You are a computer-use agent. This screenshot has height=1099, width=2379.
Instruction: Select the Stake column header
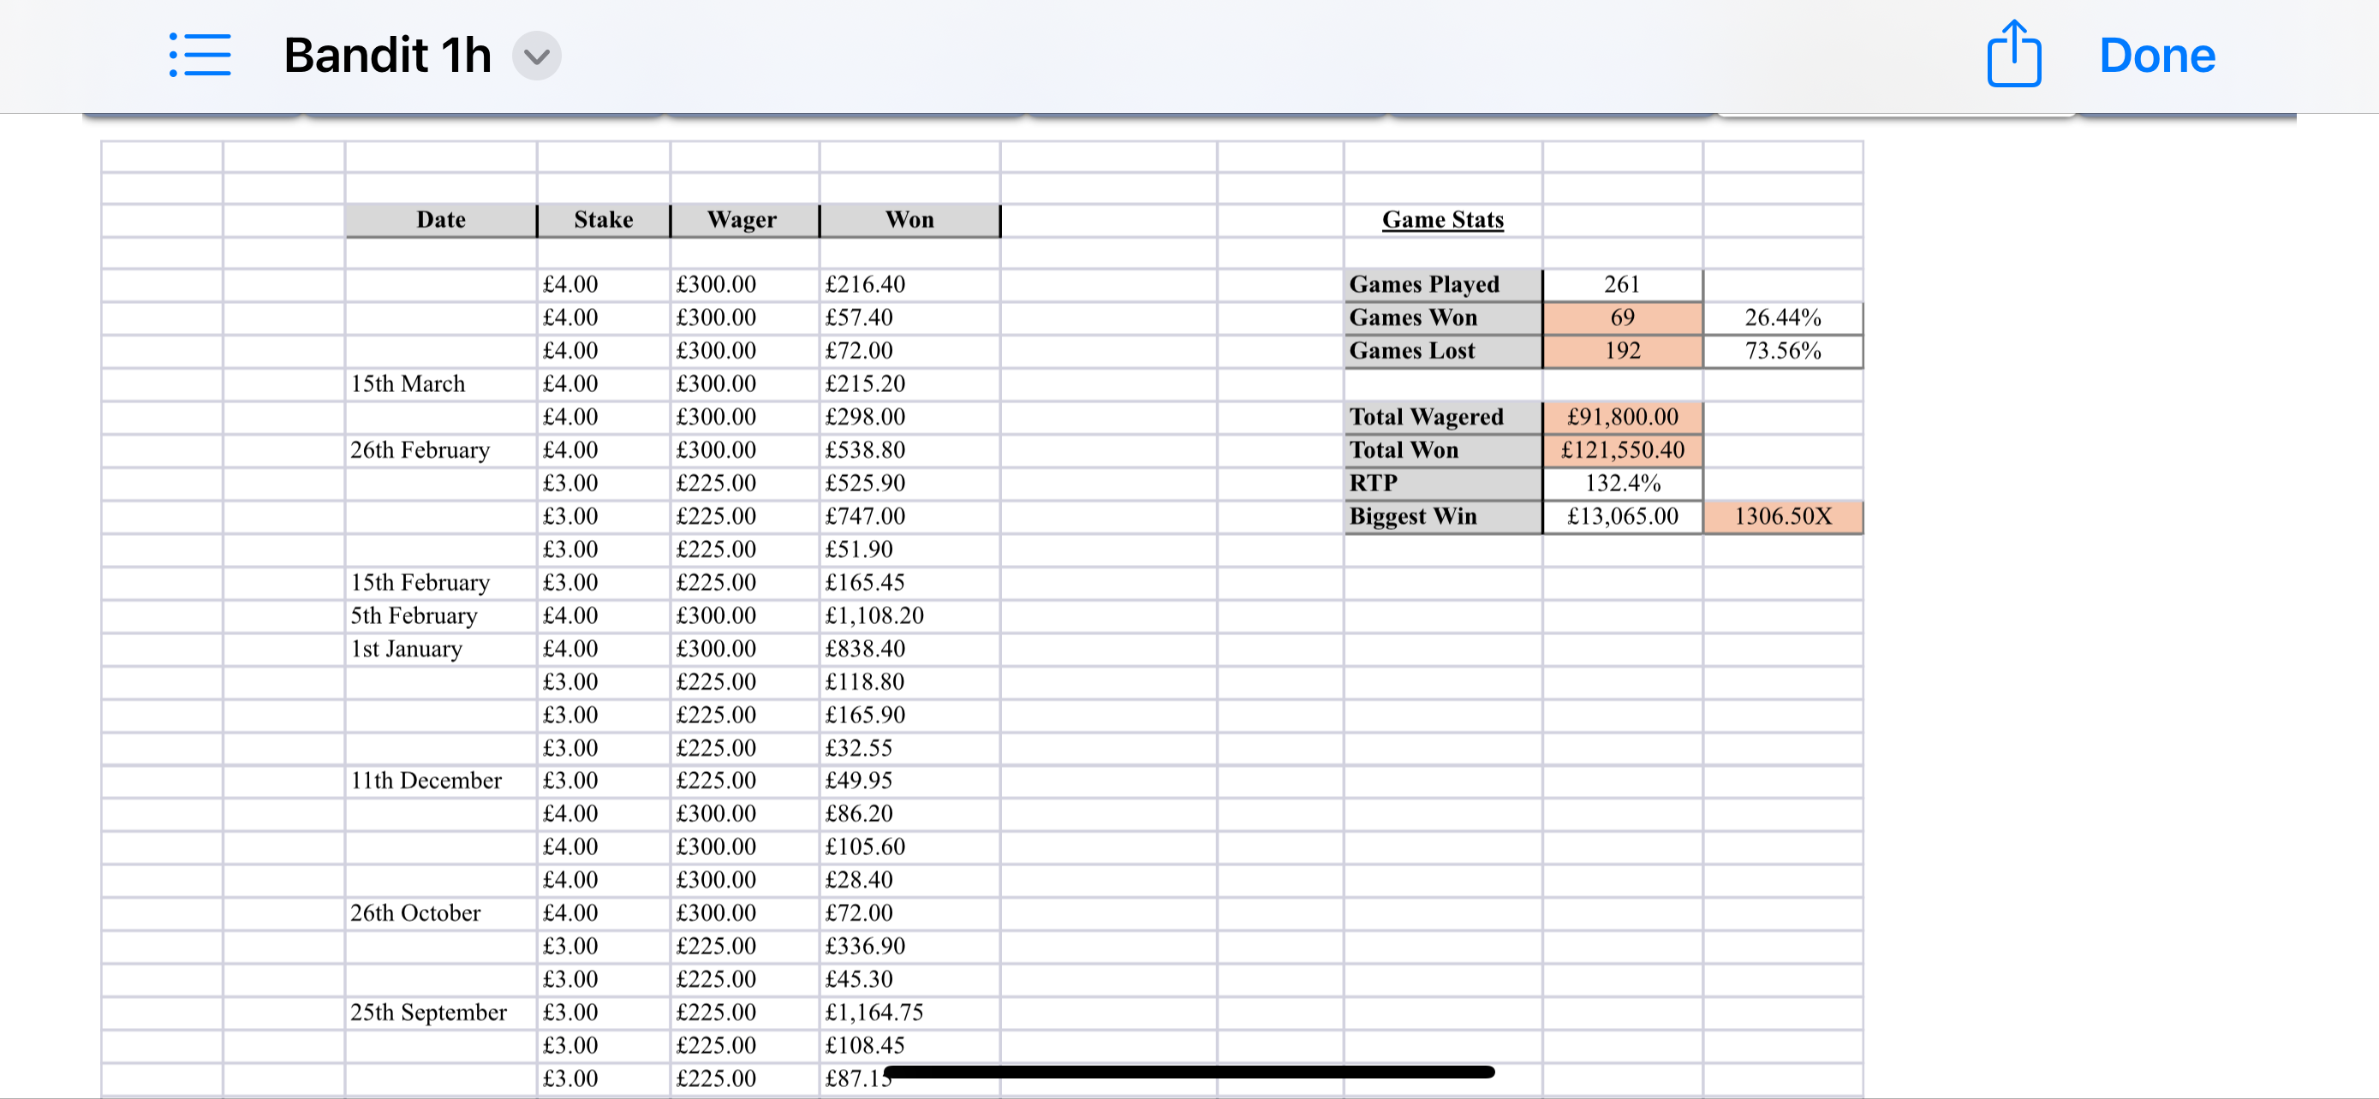[603, 220]
